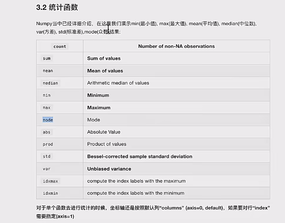Click the "var(方差), std(标准差)" line
The image size is (285, 223).
point(78,32)
